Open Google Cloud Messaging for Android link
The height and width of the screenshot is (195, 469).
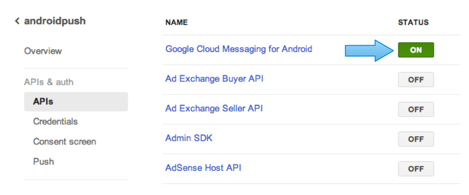click(238, 49)
